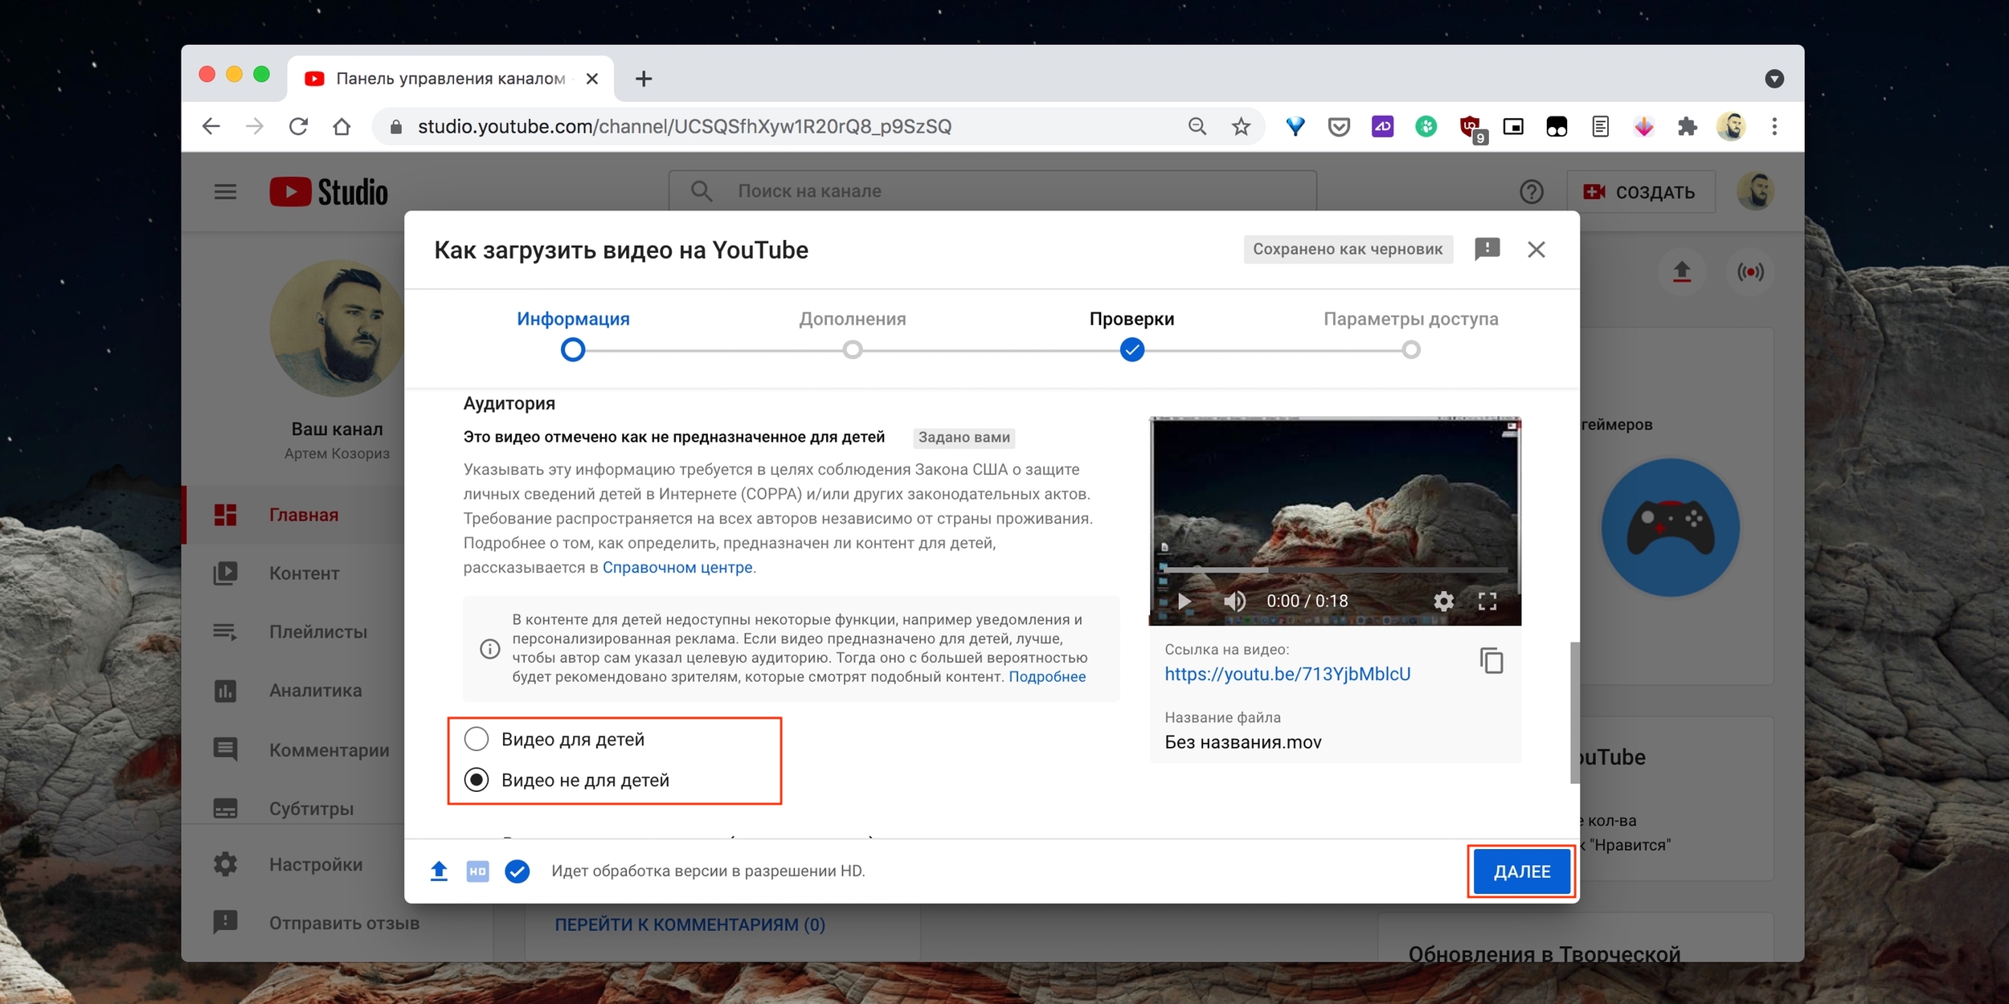The image size is (2009, 1004).
Task: Open a new browser tab
Action: point(643,79)
